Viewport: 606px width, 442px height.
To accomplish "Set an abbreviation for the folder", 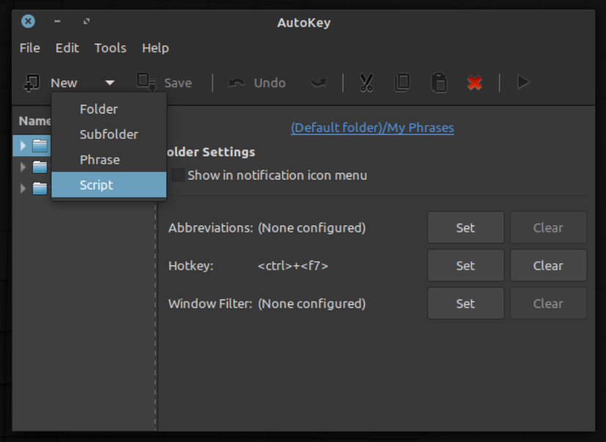I will (x=465, y=227).
